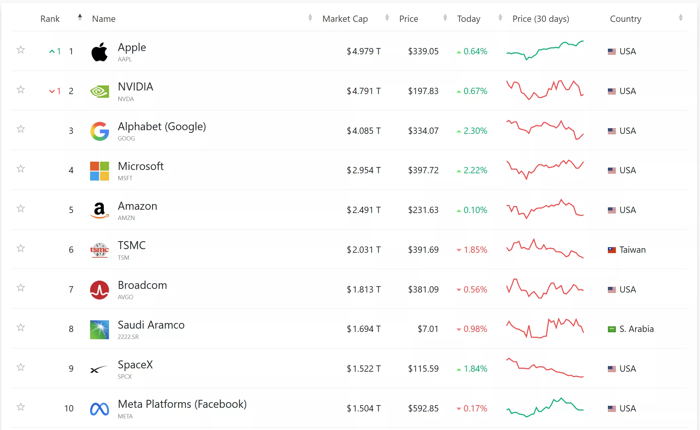Click the USA flag in SpaceX row

pos(612,369)
